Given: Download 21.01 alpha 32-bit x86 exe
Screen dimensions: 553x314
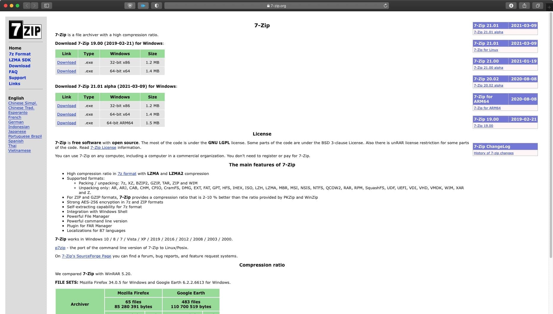Looking at the screenshot, I should click(x=67, y=106).
